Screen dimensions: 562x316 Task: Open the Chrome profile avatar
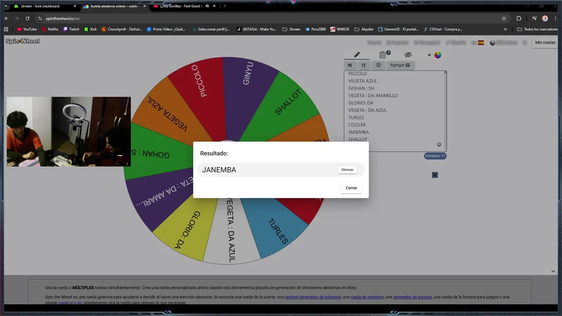pyautogui.click(x=545, y=18)
